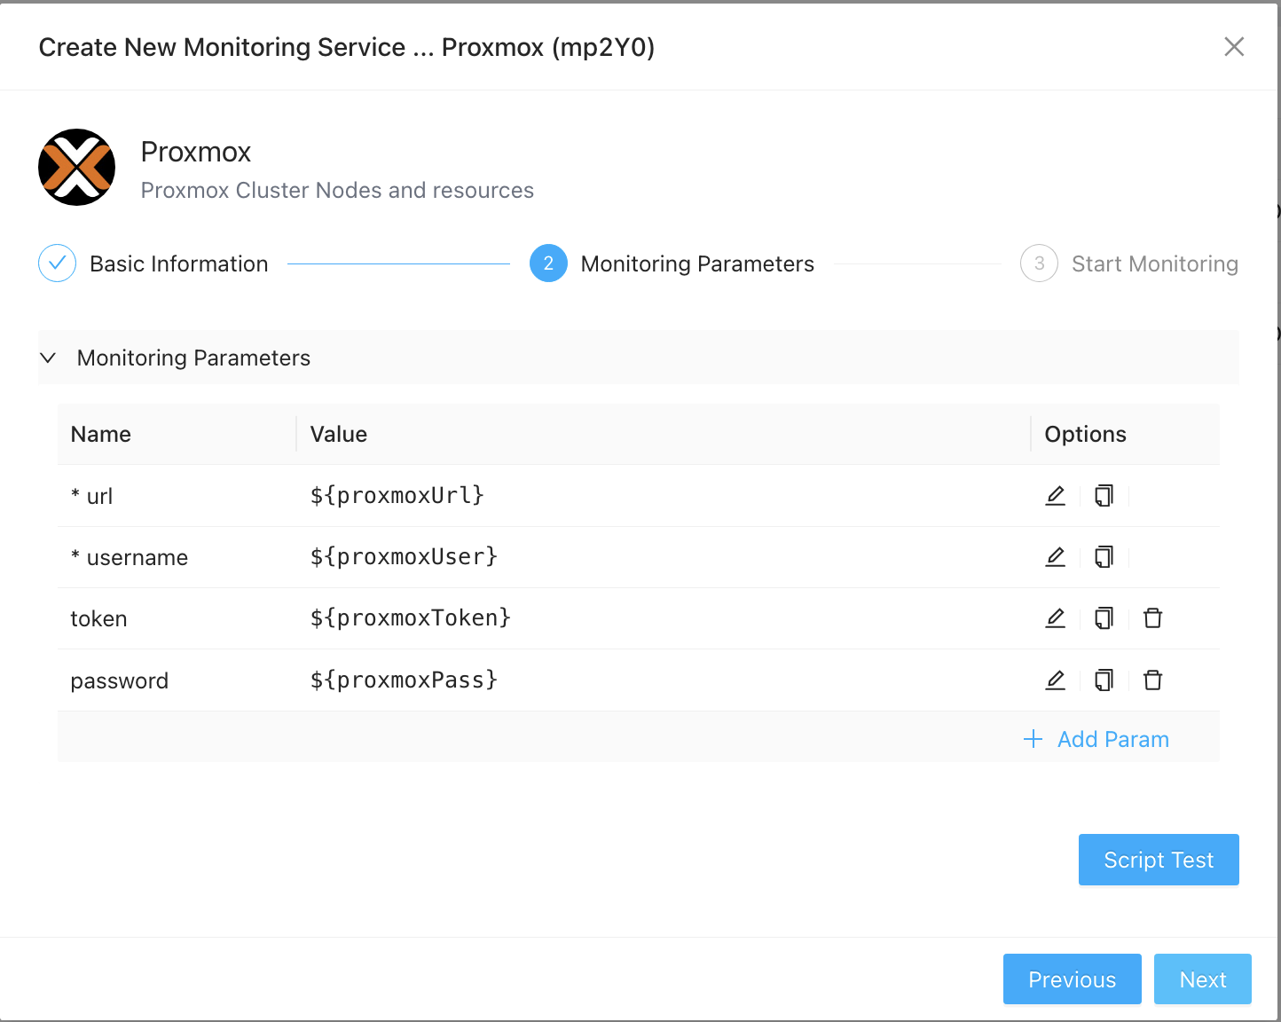Edit the url parameter value
The width and height of the screenshot is (1281, 1022).
pyautogui.click(x=1055, y=496)
